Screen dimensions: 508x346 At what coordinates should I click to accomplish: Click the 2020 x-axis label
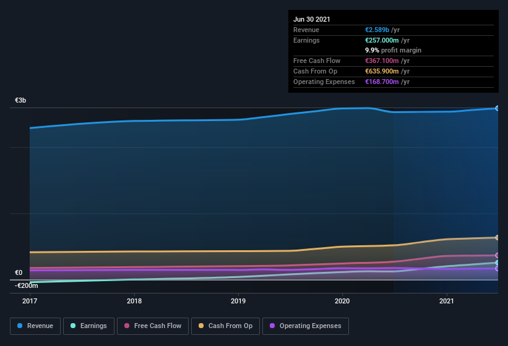coord(342,301)
